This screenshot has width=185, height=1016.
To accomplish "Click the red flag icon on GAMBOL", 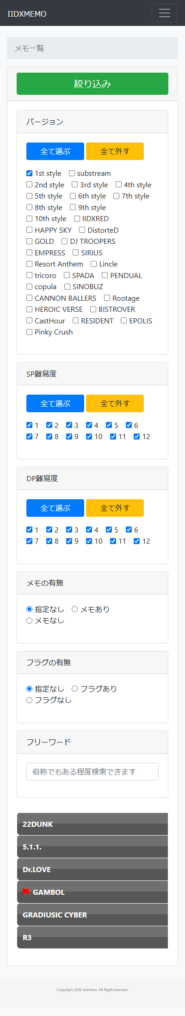I will coord(26,892).
